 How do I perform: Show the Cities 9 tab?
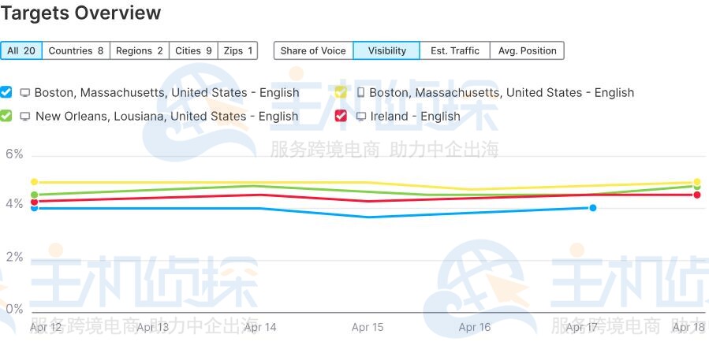[x=193, y=50]
